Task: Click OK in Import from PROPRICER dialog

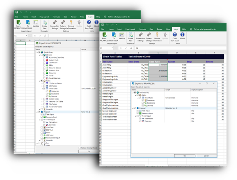Action: pyautogui.click(x=89, y=151)
